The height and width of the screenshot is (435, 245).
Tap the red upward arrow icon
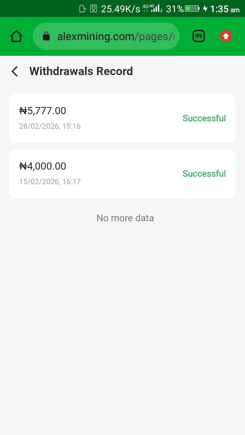point(226,36)
